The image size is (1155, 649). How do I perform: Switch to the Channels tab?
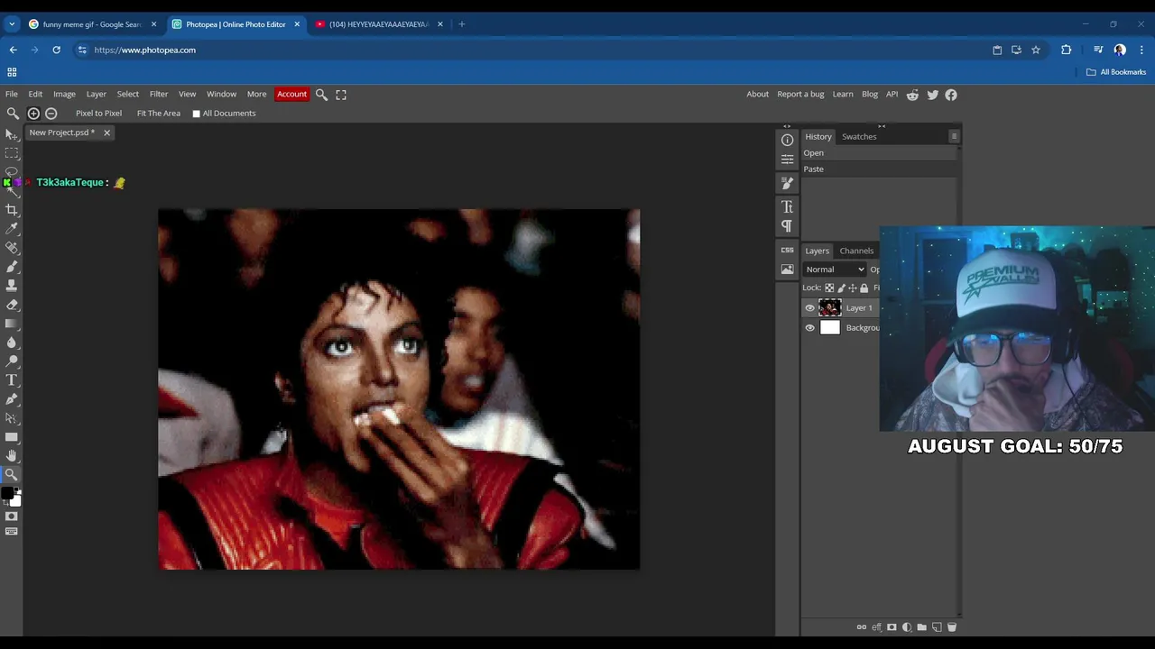(856, 251)
